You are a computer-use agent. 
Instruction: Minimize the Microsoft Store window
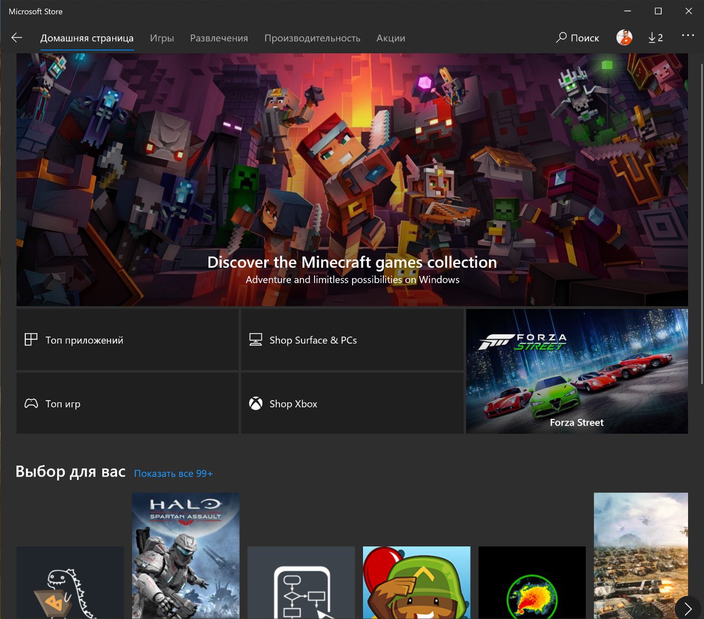point(628,11)
